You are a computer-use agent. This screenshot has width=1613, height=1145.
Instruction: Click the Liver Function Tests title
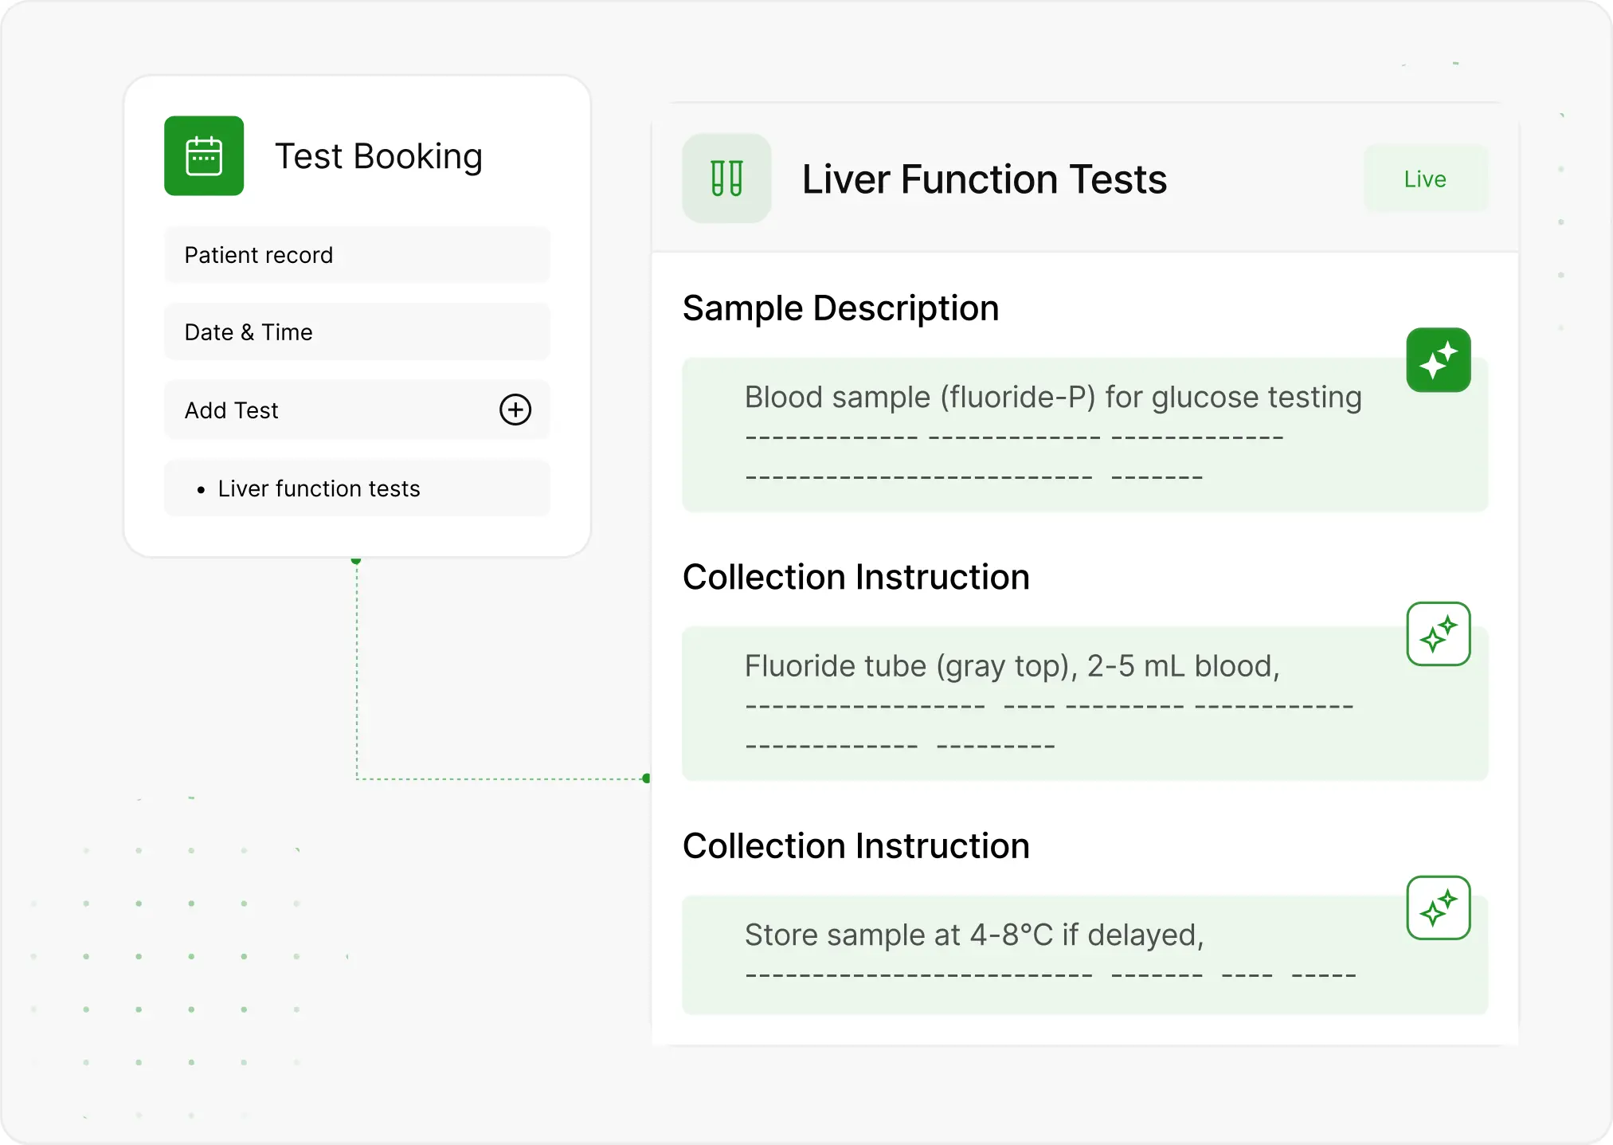(984, 179)
